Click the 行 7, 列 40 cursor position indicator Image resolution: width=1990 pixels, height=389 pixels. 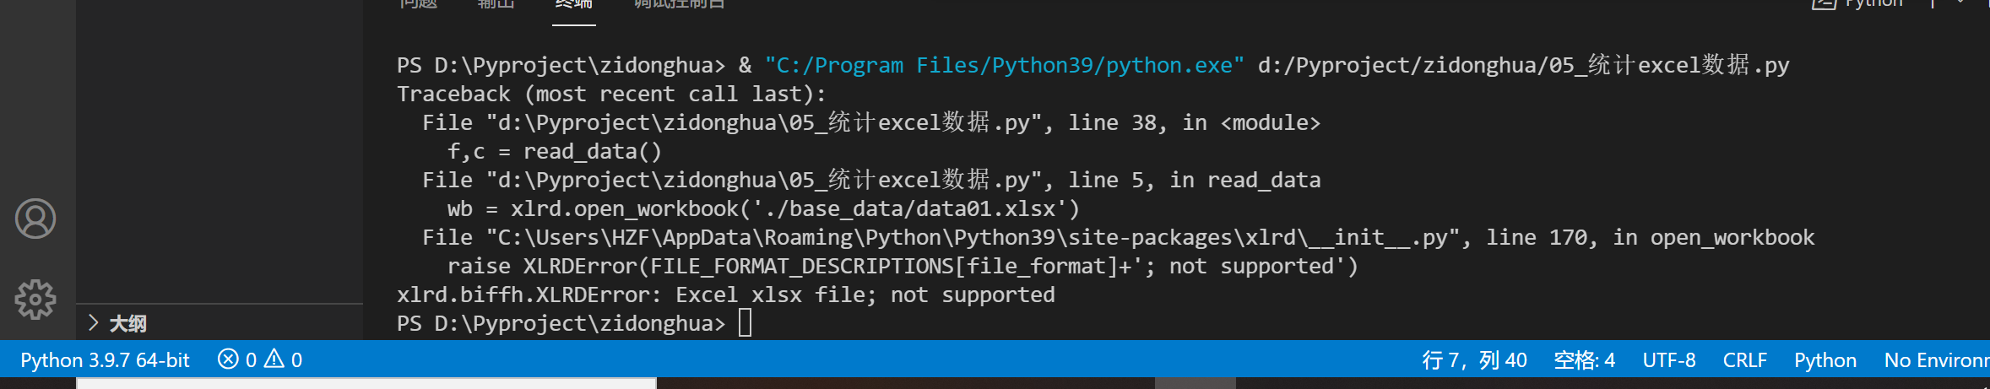coord(1474,360)
